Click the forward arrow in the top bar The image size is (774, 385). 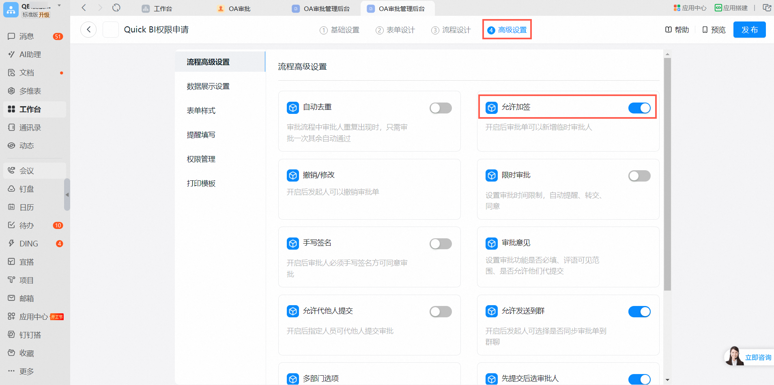(x=100, y=8)
